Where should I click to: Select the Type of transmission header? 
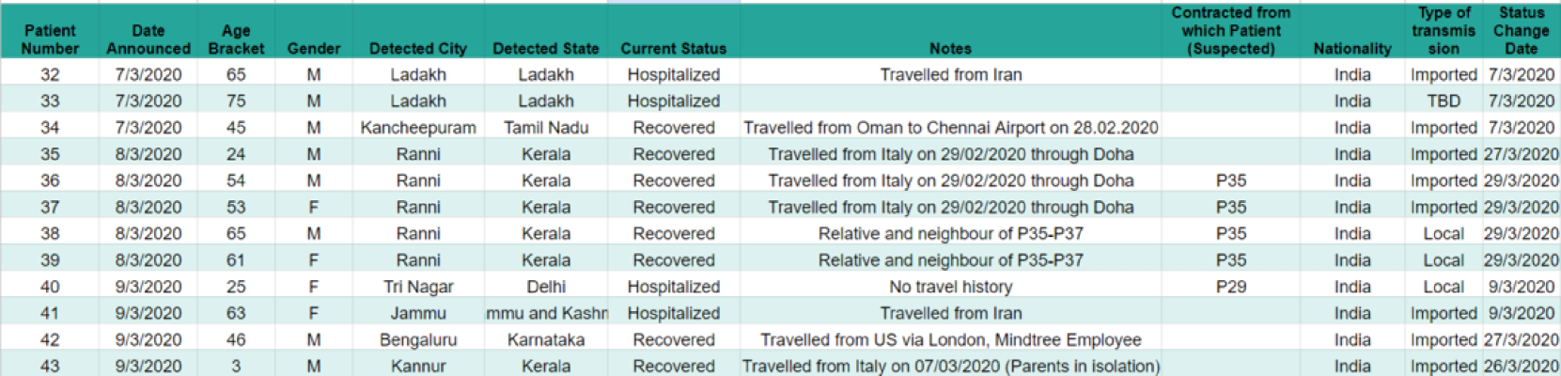(x=1444, y=31)
